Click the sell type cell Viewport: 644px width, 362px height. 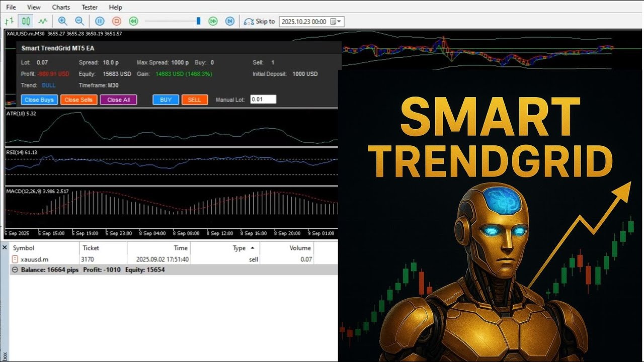pos(254,259)
